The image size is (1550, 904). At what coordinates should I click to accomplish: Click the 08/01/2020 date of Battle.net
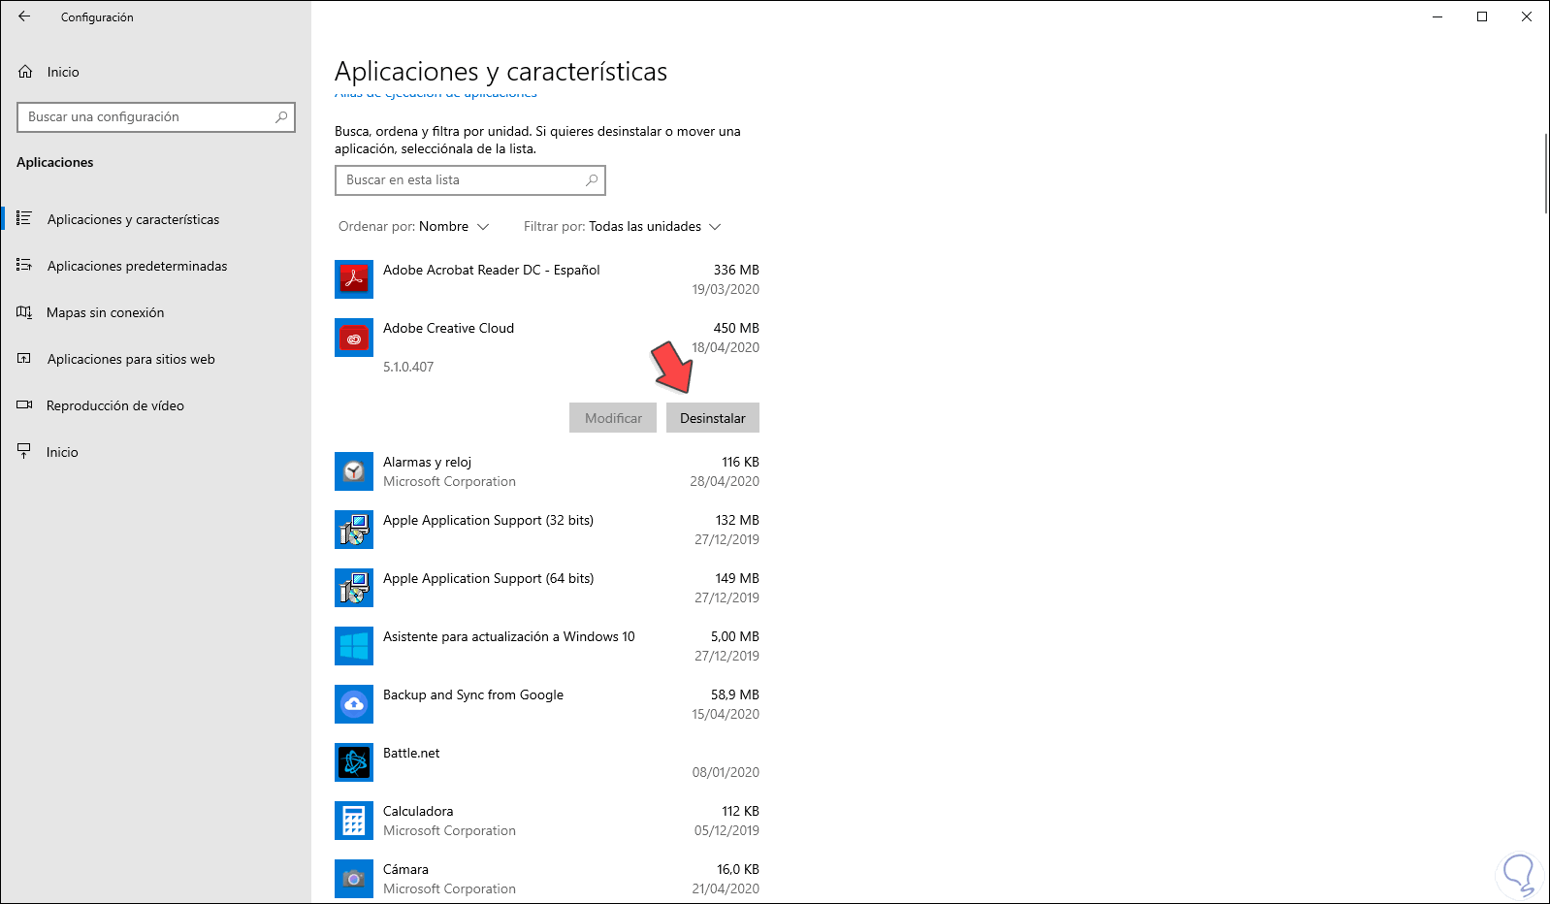coord(726,773)
